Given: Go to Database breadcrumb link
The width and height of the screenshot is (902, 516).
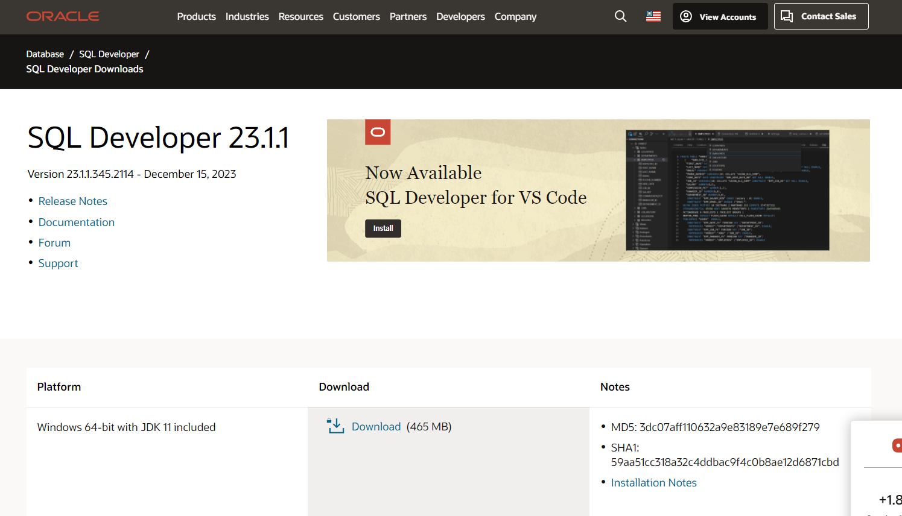Looking at the screenshot, I should click(x=45, y=54).
